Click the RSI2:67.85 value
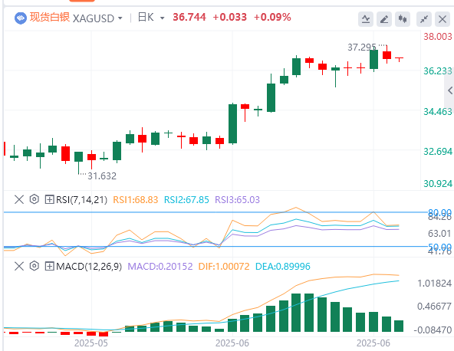This screenshot has height=351, width=454. 186,200
